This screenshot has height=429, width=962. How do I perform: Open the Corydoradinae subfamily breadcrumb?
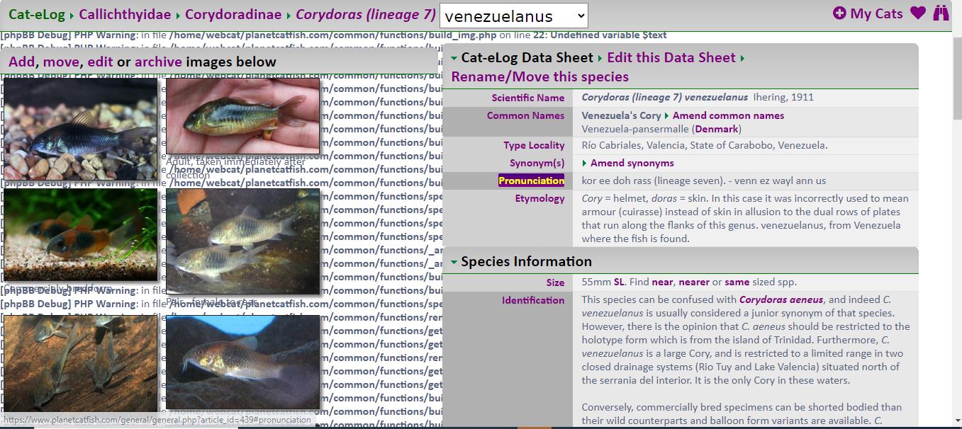(233, 14)
